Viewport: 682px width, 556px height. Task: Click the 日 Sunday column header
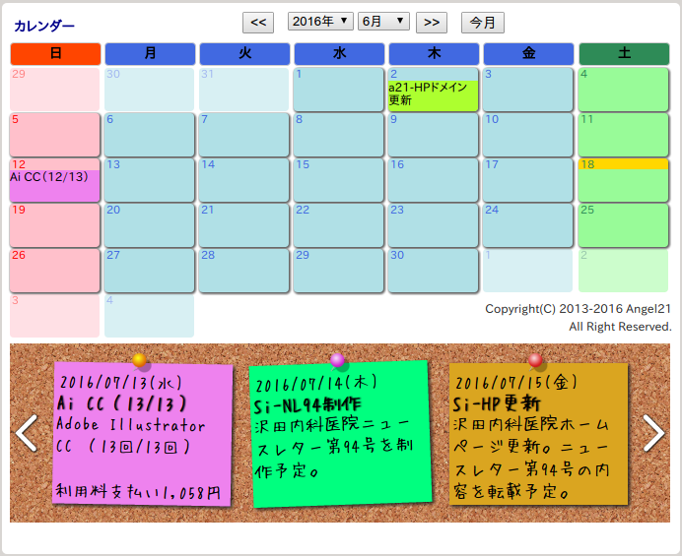[55, 54]
